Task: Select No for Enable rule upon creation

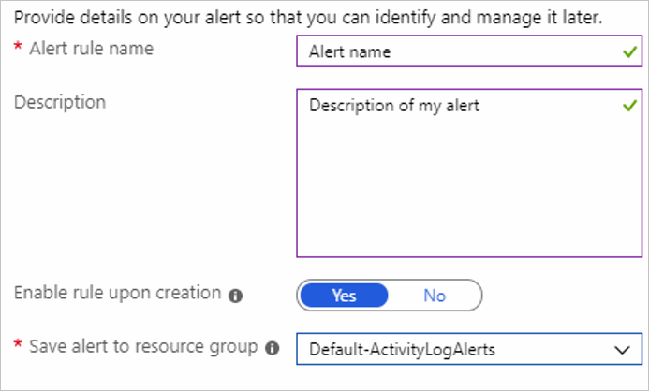Action: point(435,296)
